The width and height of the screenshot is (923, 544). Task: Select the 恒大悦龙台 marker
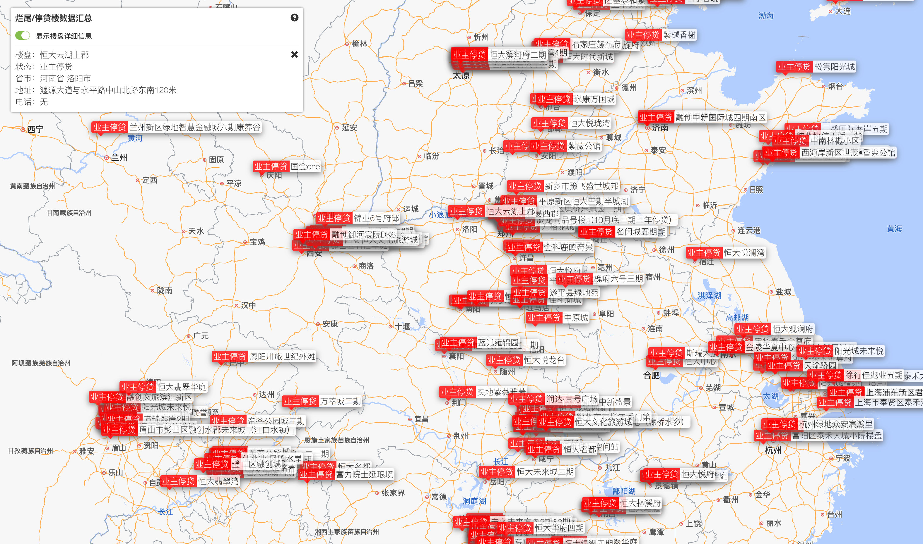[526, 360]
